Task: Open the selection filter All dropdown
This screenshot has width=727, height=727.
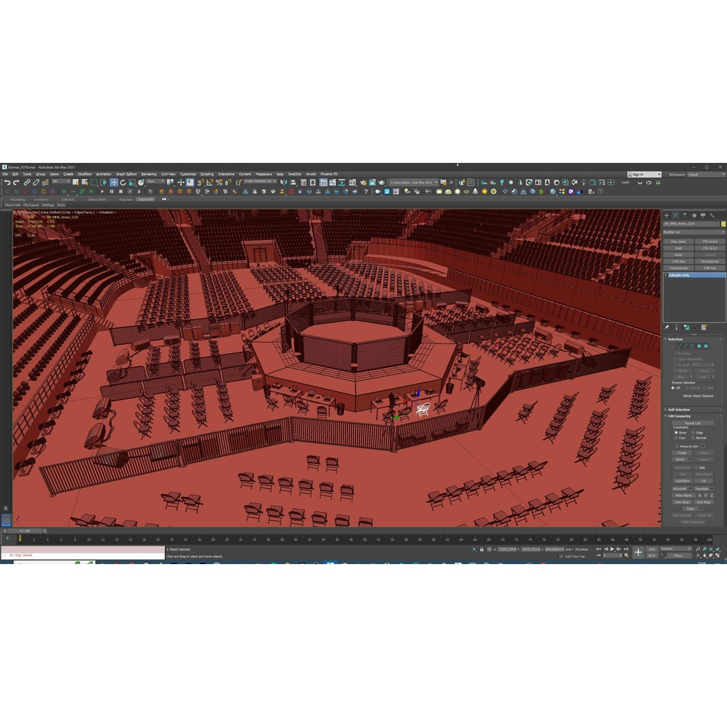Action: click(61, 181)
